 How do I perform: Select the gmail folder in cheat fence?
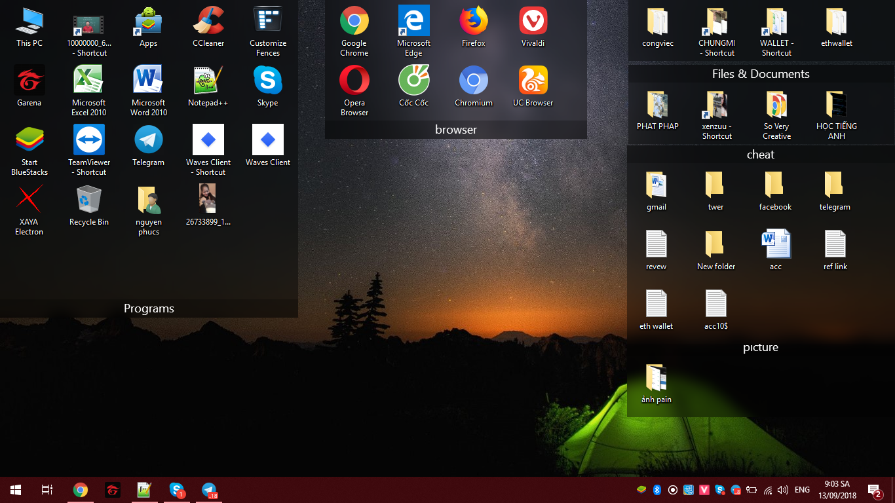(x=657, y=191)
